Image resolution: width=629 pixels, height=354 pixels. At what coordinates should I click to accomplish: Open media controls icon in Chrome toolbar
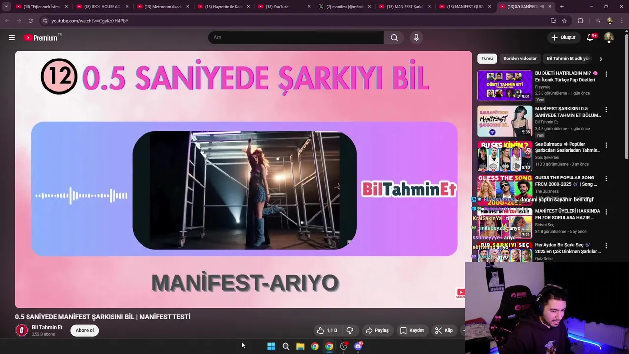pos(598,21)
